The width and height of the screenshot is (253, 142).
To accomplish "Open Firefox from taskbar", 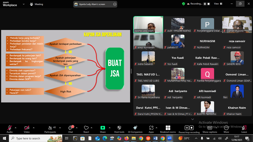I will coord(126,138).
